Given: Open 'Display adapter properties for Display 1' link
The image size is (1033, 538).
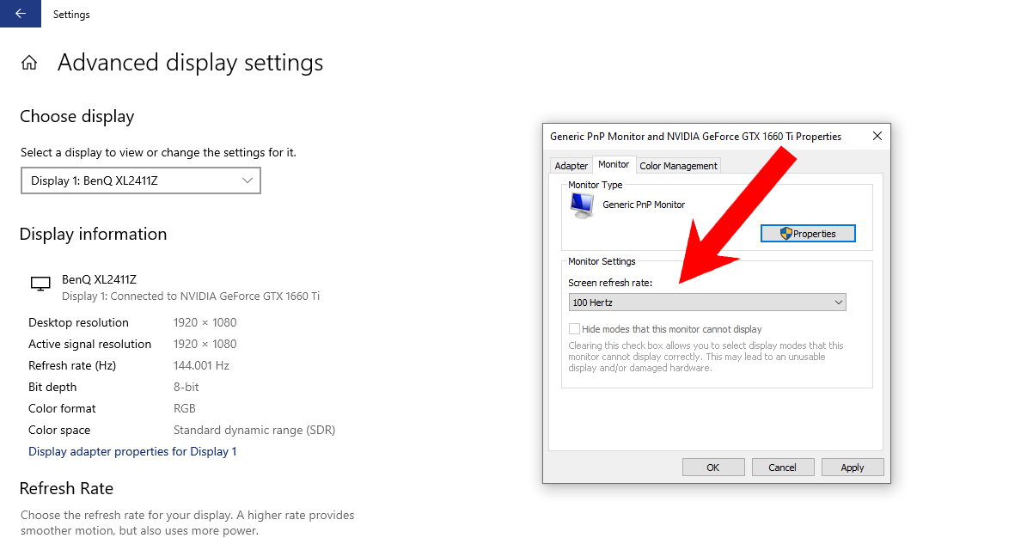Looking at the screenshot, I should [x=132, y=452].
